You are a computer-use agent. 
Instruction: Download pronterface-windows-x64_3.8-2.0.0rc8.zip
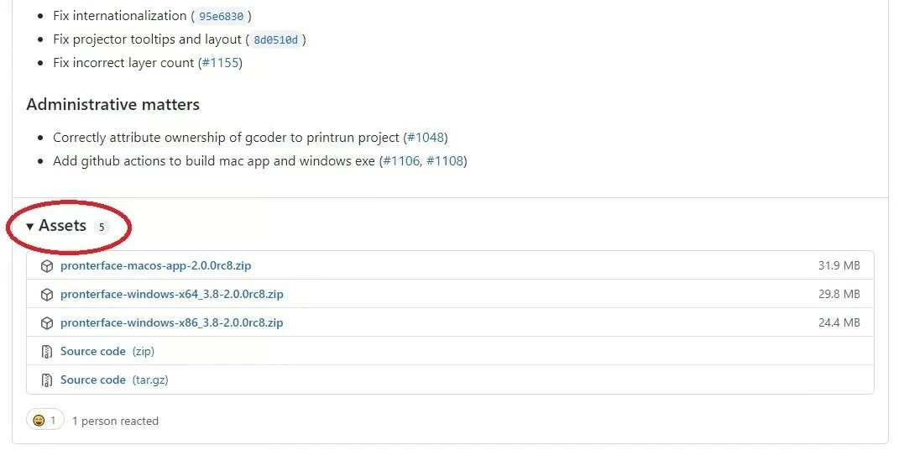[171, 295]
